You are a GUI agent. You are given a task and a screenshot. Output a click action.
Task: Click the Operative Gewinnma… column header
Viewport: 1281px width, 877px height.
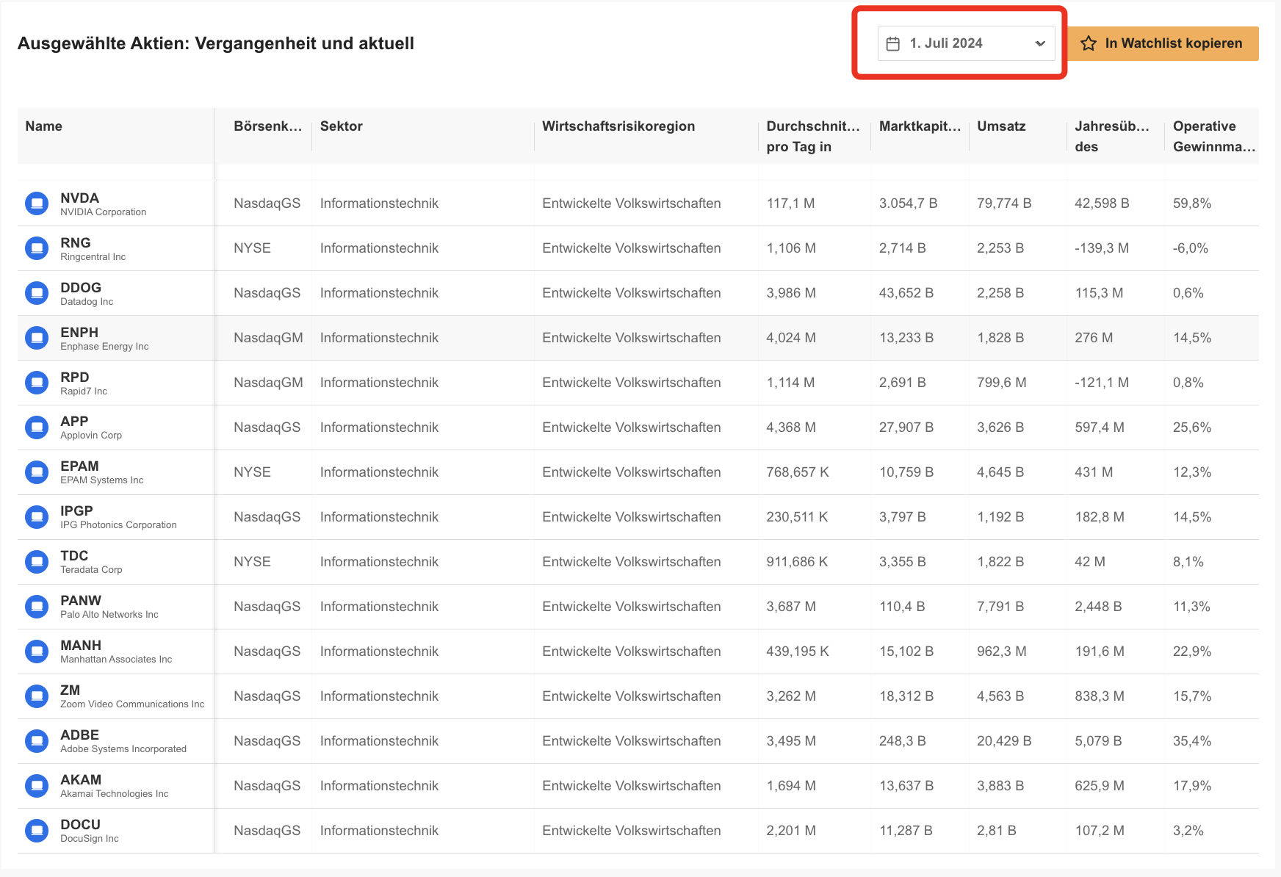point(1214,136)
